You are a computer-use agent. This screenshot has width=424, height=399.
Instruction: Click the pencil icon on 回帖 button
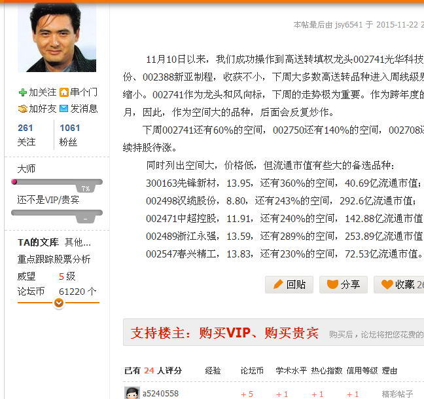point(278,284)
